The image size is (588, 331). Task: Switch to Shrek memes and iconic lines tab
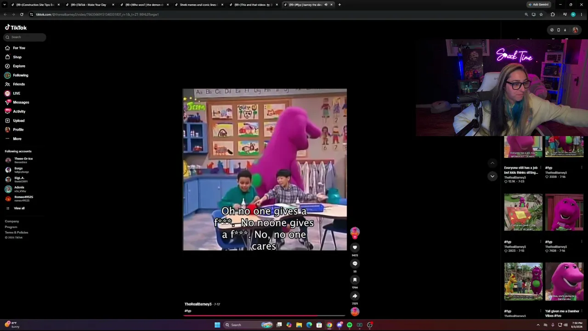pos(199,5)
